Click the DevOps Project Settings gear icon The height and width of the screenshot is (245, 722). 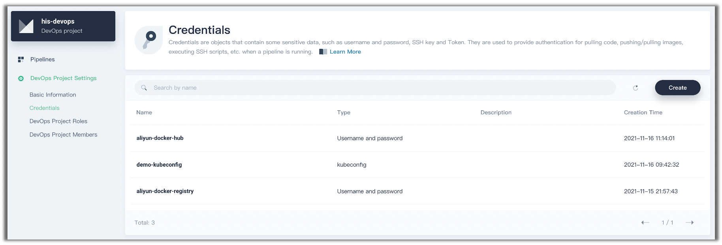(x=21, y=78)
